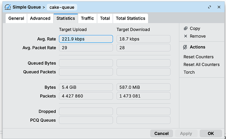Viewport: 226px width, 139px height.
Task: Click the Bytes row label
Action: point(50,87)
